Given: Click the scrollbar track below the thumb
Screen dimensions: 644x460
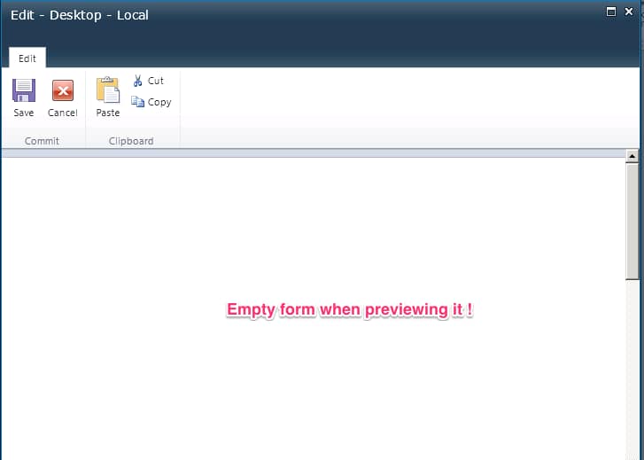Looking at the screenshot, I should point(632,372).
